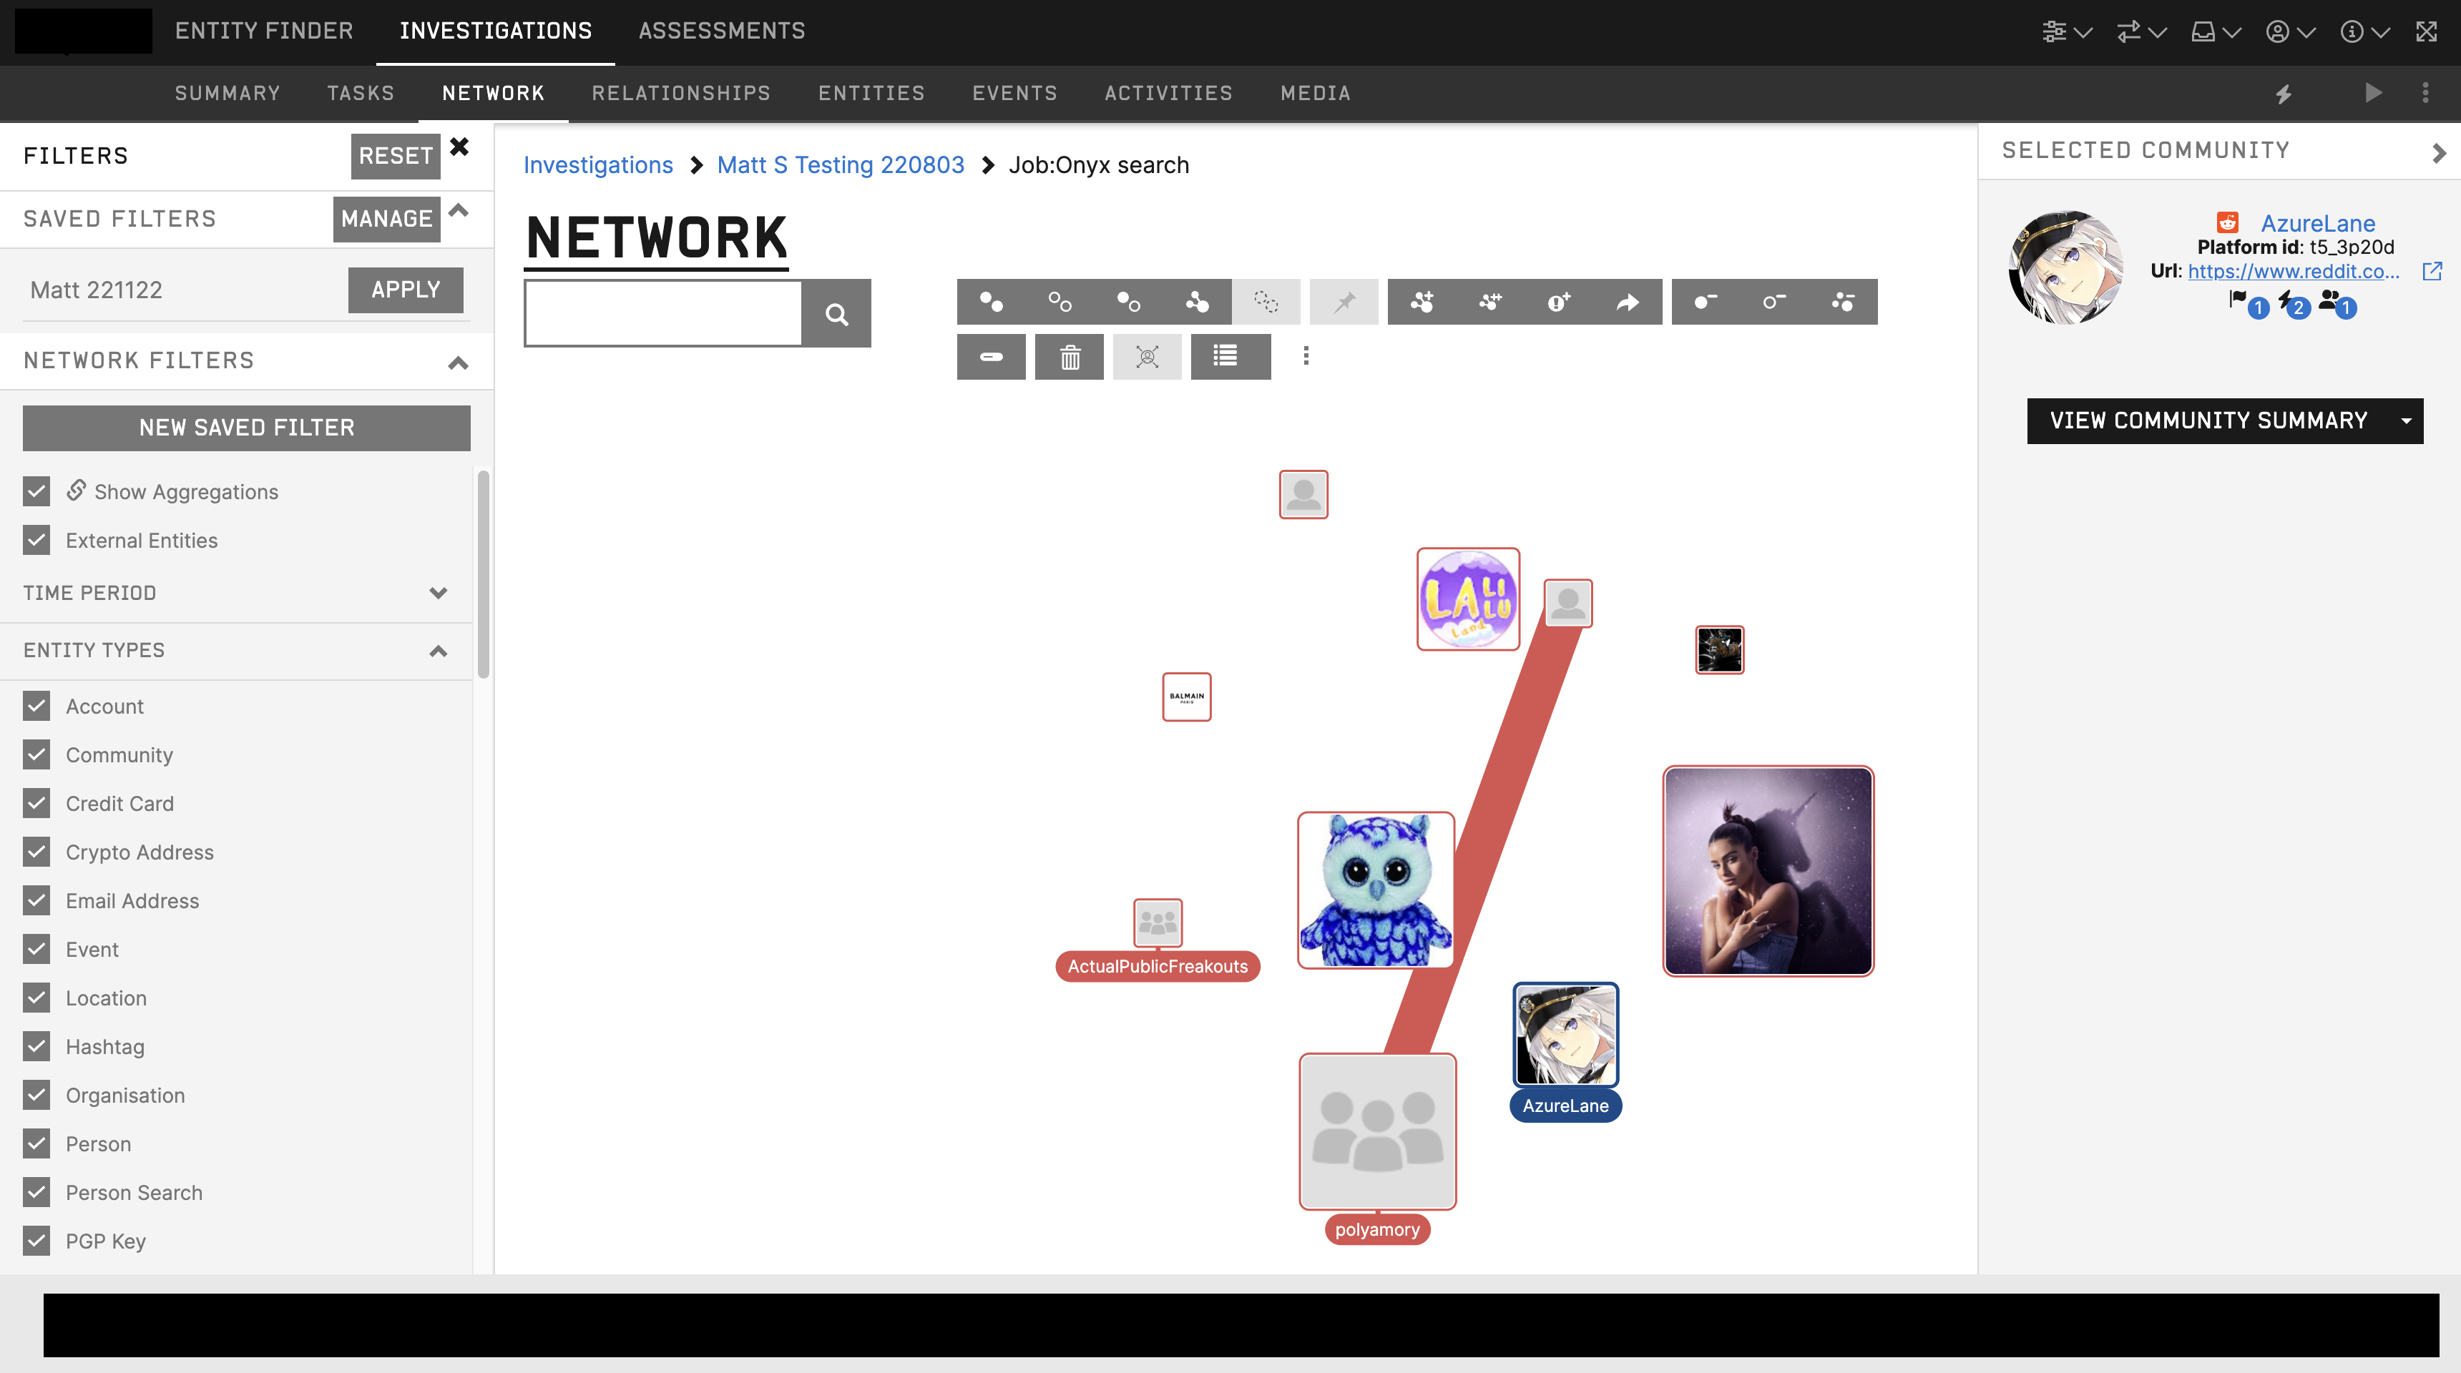Click the pin/lock node position icon
Viewport: 2461px width, 1373px height.
coord(1344,300)
